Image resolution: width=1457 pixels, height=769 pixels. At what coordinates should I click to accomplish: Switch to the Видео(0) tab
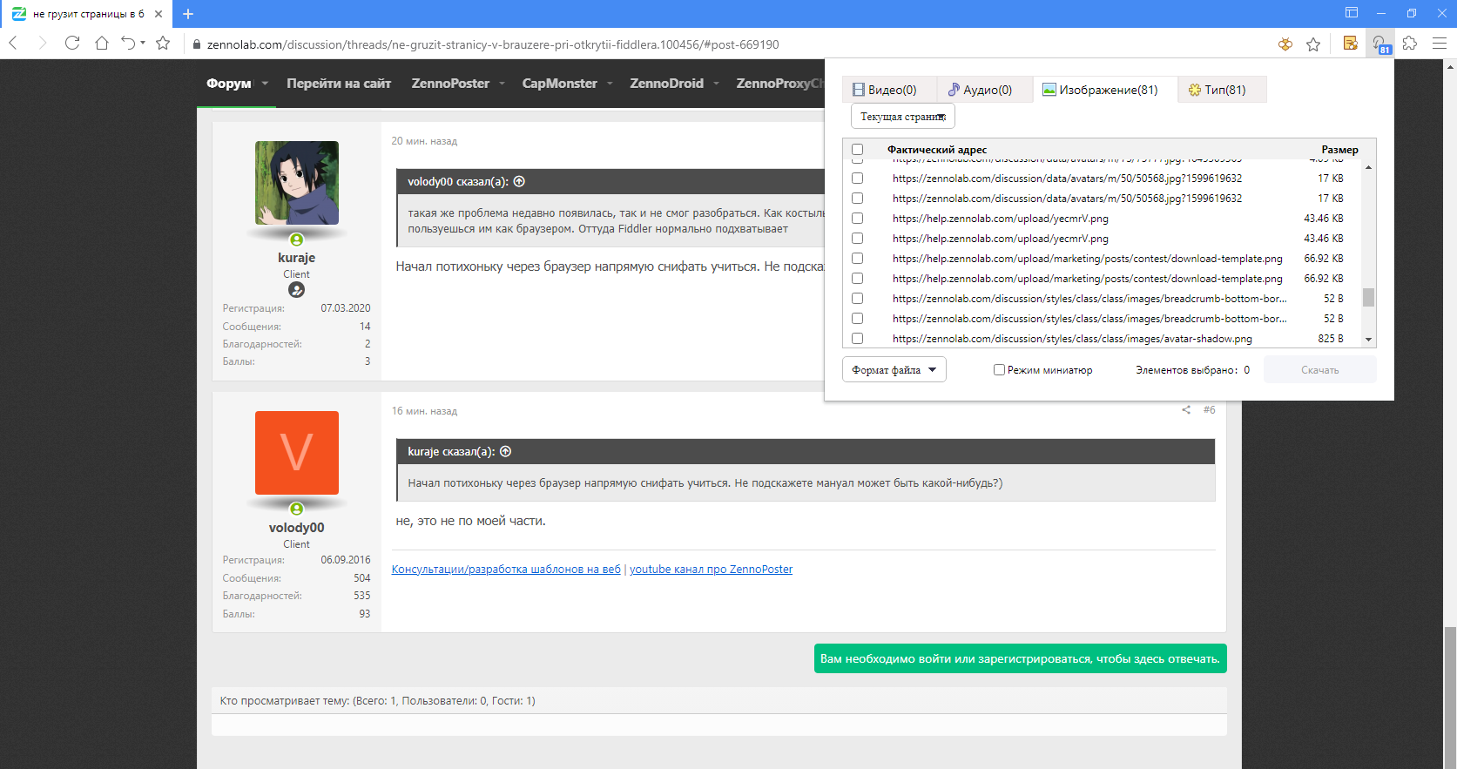[x=889, y=90]
